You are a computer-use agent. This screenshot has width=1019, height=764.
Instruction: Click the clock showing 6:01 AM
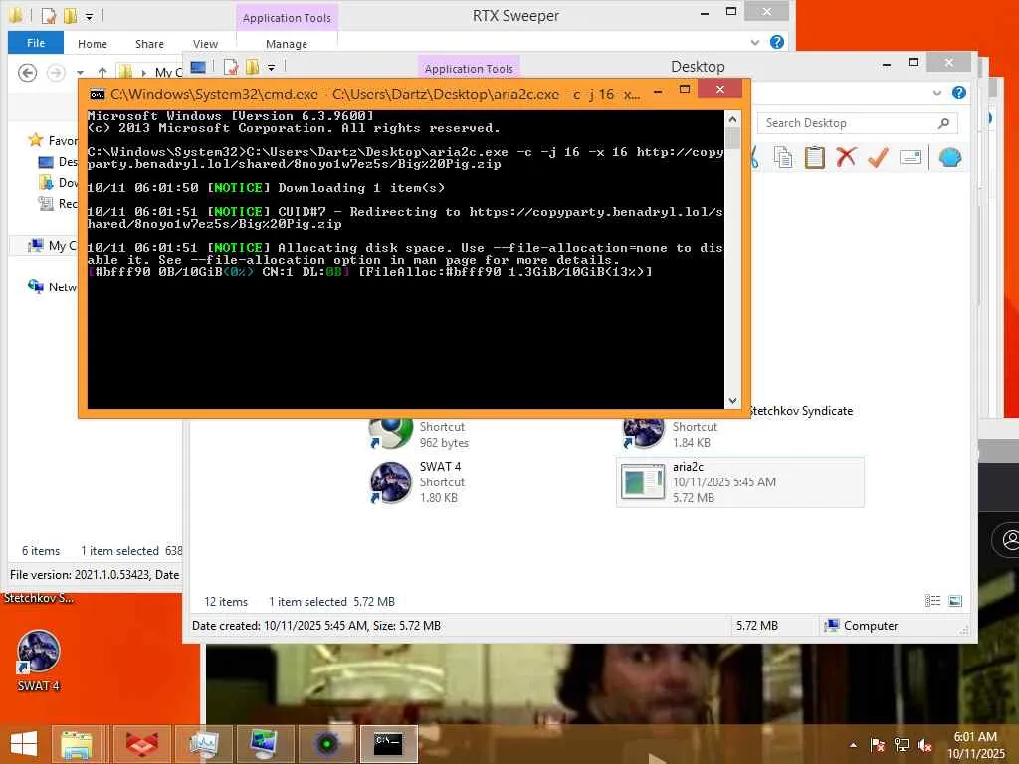click(x=975, y=737)
